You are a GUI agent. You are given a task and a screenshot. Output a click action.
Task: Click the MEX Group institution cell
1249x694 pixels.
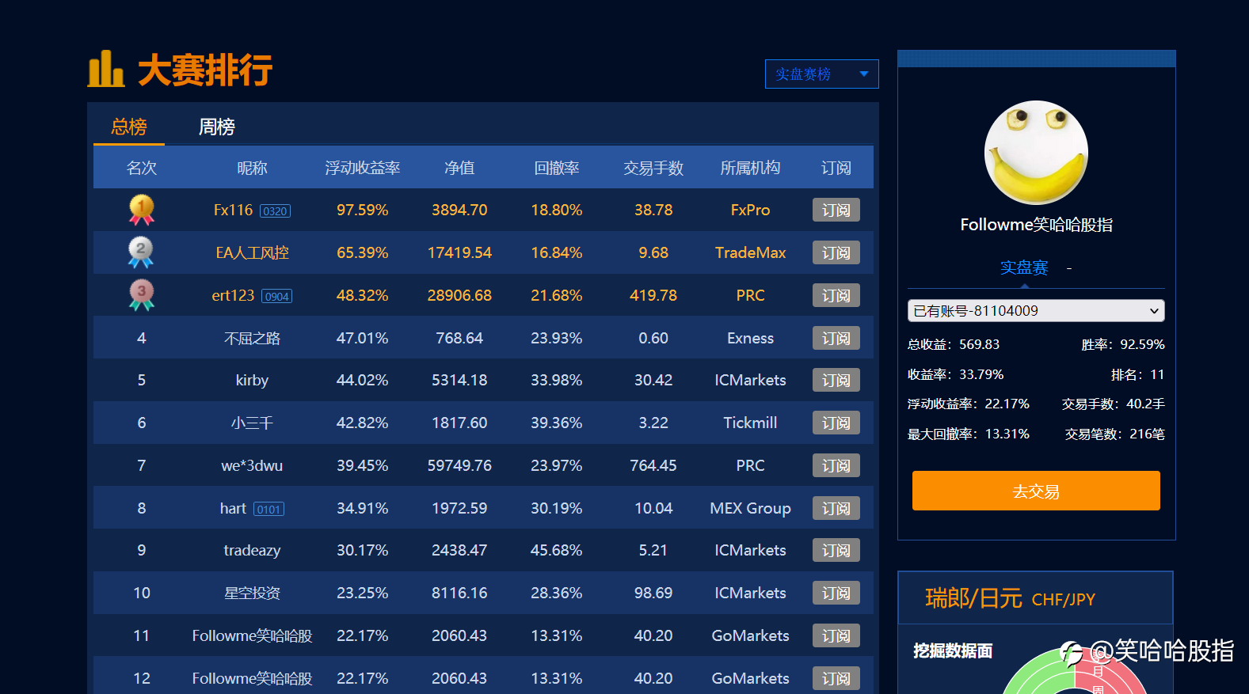(x=750, y=508)
